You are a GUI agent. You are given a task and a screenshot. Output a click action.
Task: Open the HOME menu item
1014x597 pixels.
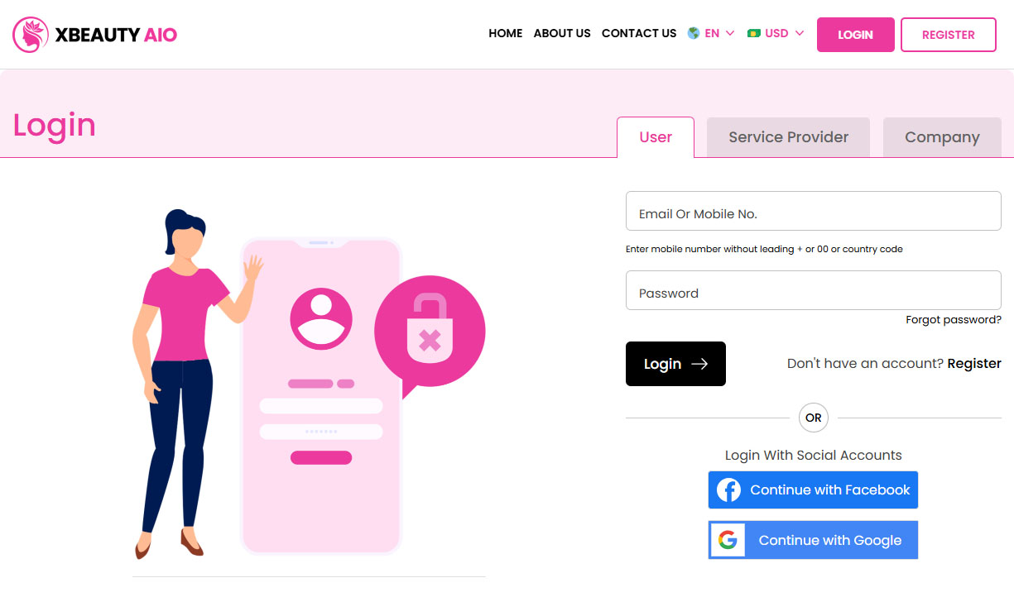[x=505, y=33]
